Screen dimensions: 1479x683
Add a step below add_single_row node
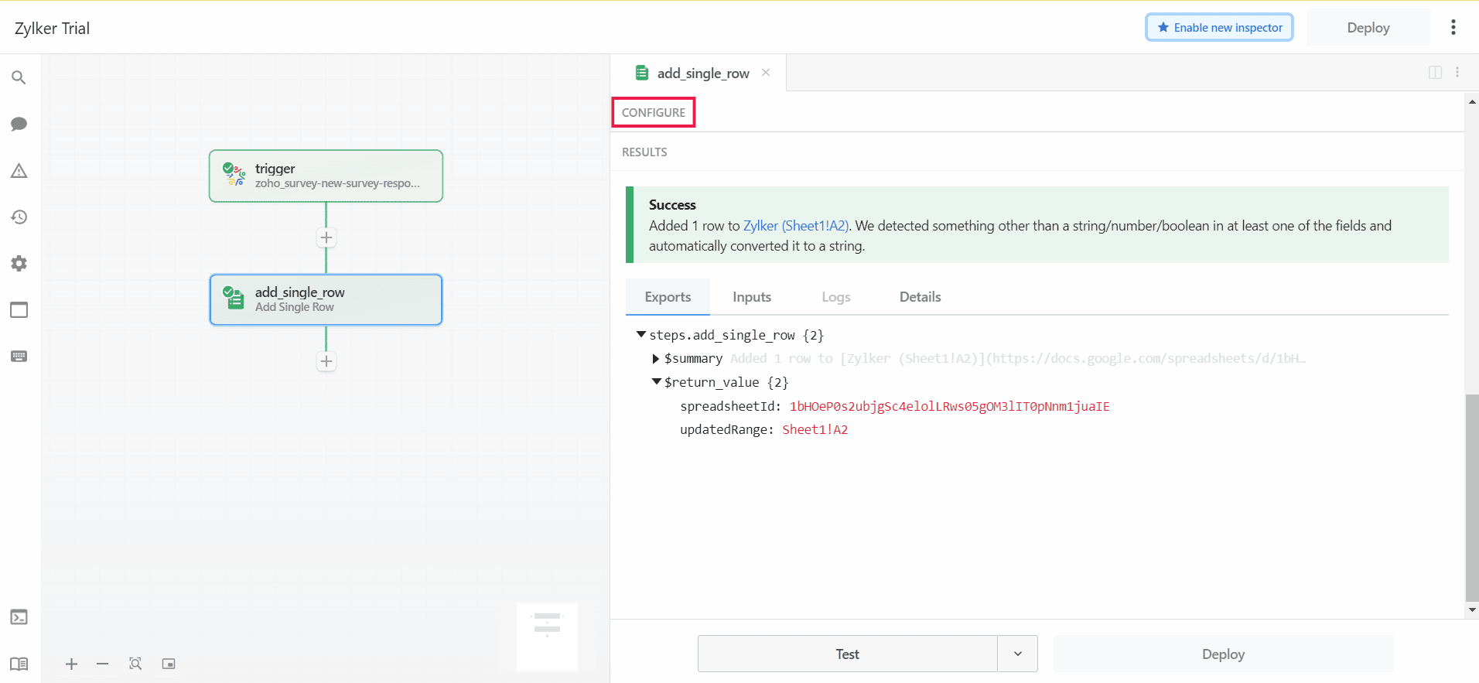(x=326, y=361)
